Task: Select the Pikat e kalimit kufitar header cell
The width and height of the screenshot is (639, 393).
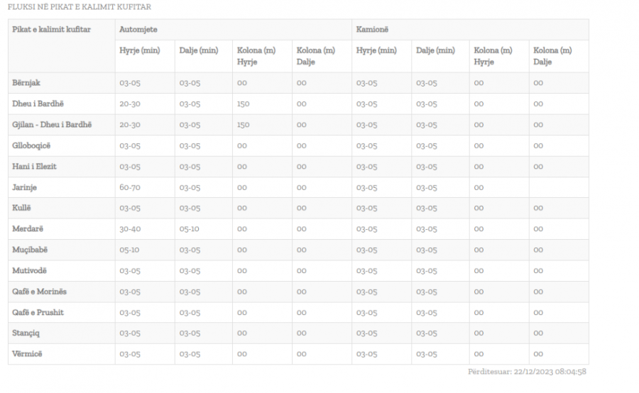Action: pos(51,30)
